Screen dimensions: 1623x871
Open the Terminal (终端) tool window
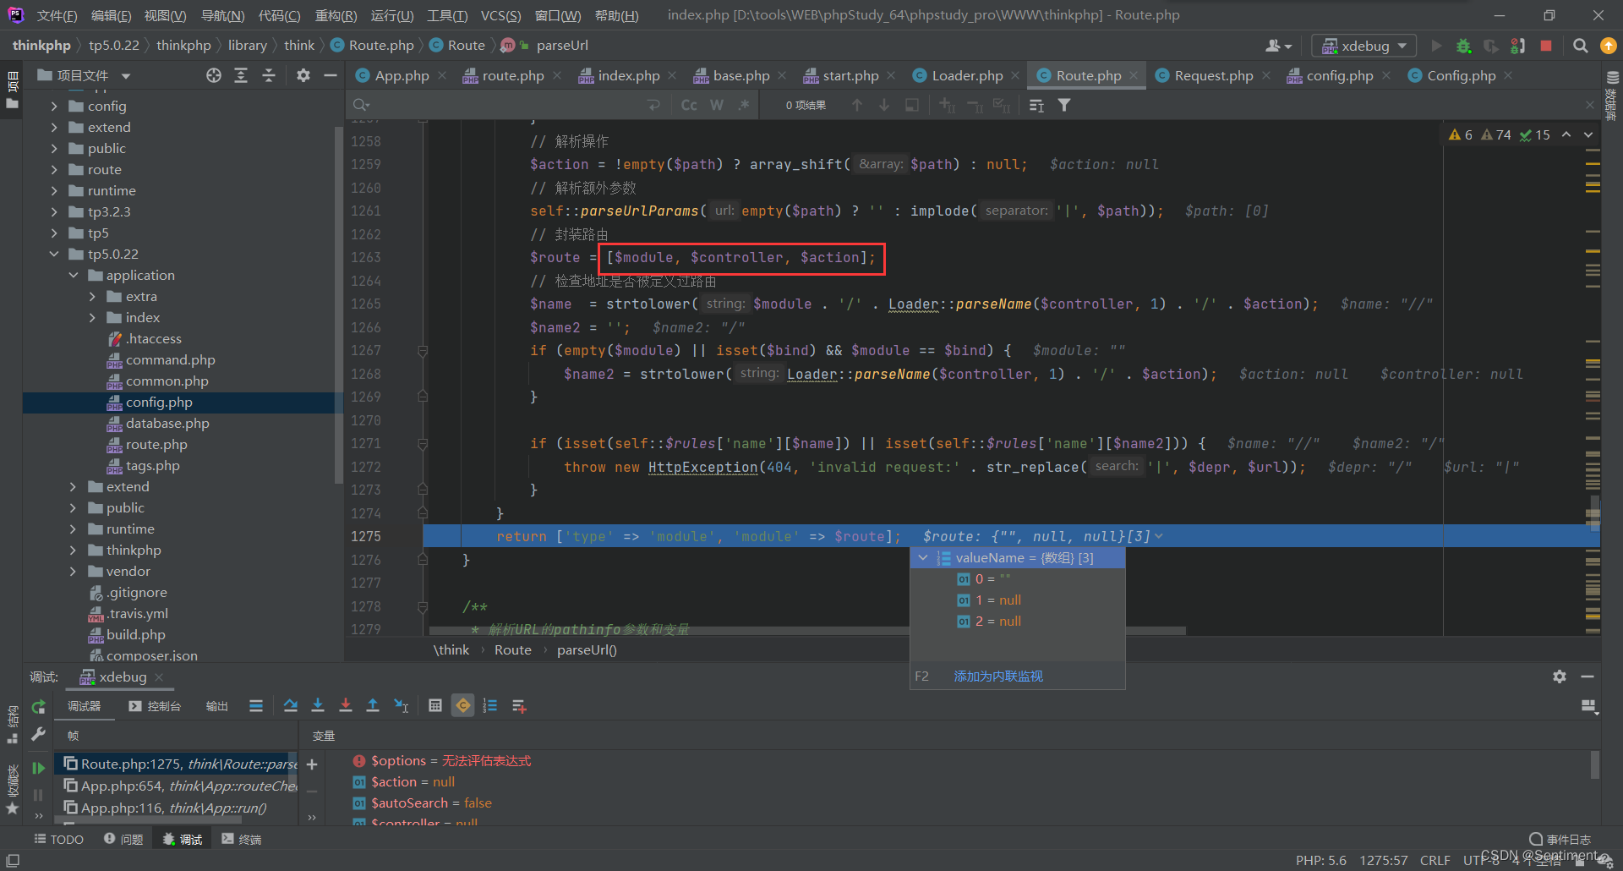pyautogui.click(x=242, y=839)
